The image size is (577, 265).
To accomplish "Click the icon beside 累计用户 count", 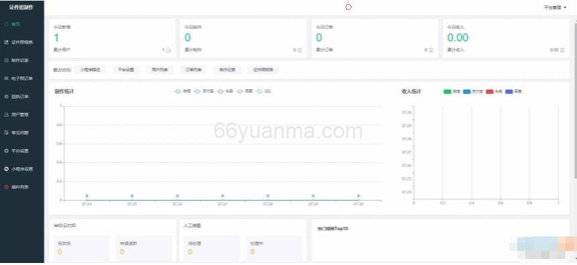I will coord(168,50).
